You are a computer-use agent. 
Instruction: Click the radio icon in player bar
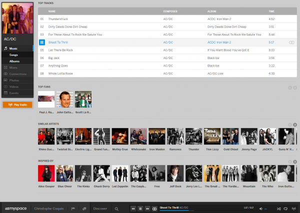click(293, 209)
